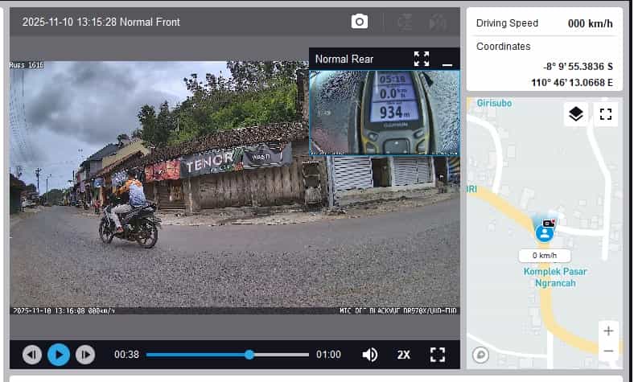The width and height of the screenshot is (634, 382).
Task: Click the Normal Rear camera thumbnail
Action: [x=385, y=112]
